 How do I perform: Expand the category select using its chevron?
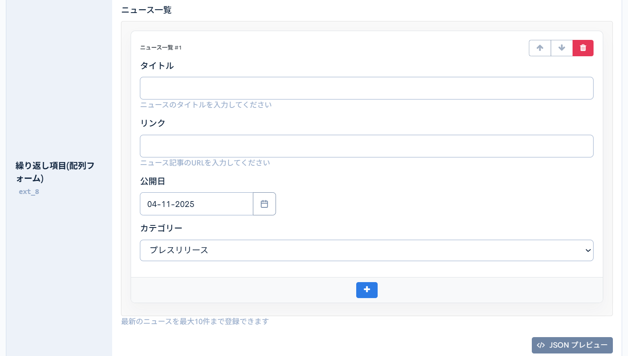point(588,250)
